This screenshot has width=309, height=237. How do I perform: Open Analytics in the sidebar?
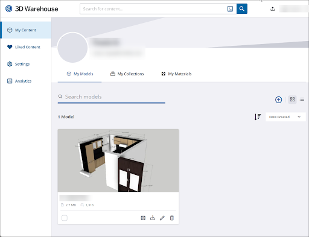pos(26,81)
